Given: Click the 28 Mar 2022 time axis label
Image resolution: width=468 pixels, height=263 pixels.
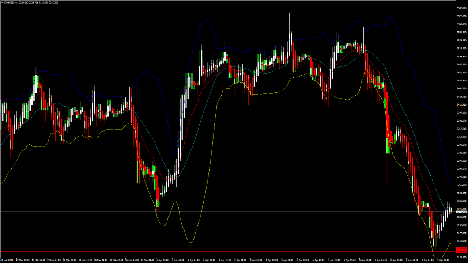Looking at the screenshot, I should tap(7, 260).
